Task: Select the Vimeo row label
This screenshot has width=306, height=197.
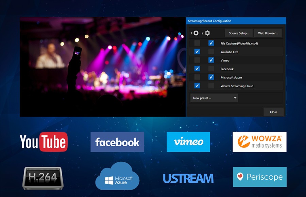Action: [225, 60]
